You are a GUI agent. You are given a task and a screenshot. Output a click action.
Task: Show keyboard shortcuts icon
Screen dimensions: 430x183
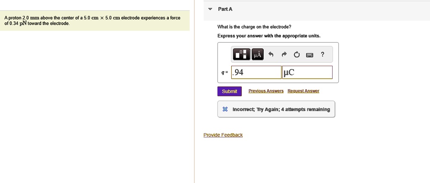point(309,55)
